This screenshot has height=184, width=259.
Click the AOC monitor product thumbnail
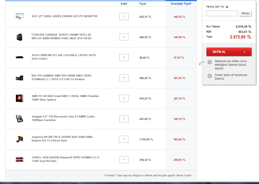pyautogui.click(x=19, y=16)
